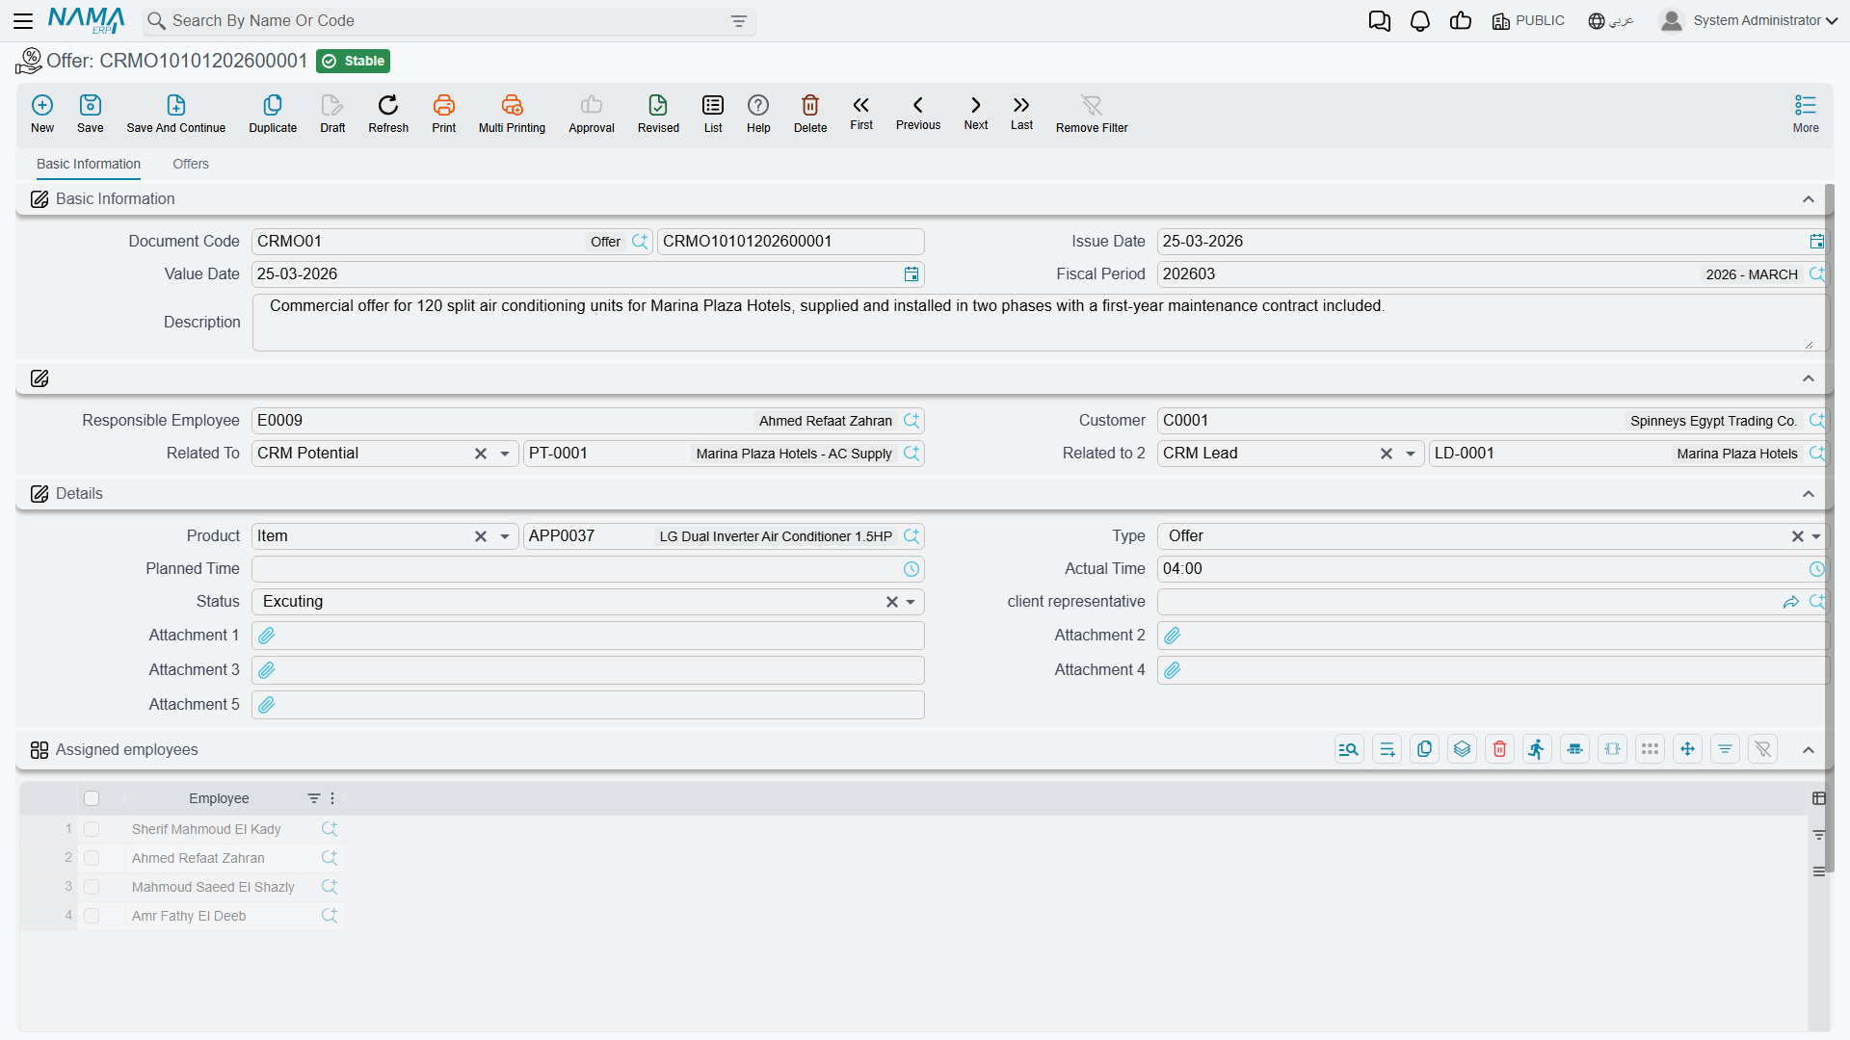Go to the Next record

[976, 112]
